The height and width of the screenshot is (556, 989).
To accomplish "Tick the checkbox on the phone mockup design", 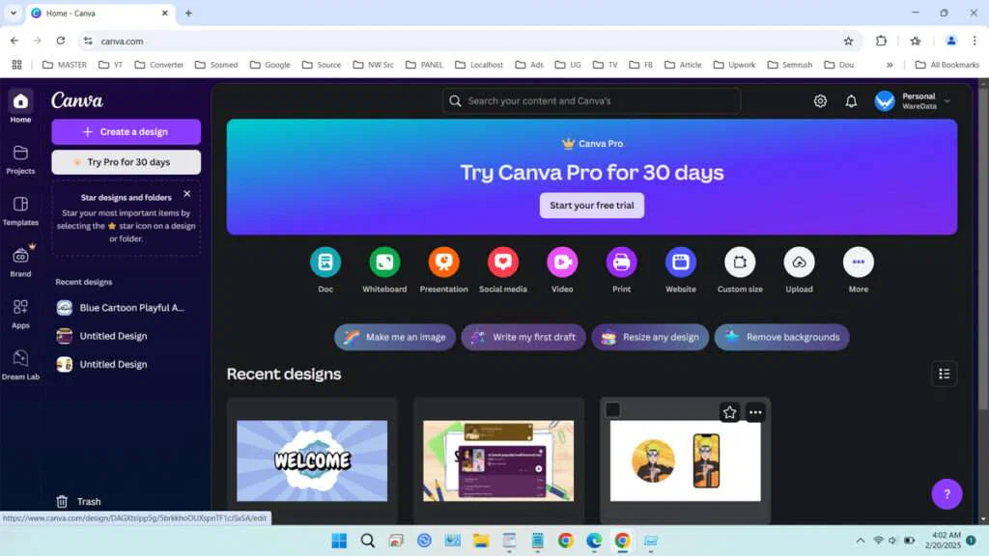I will tap(612, 409).
